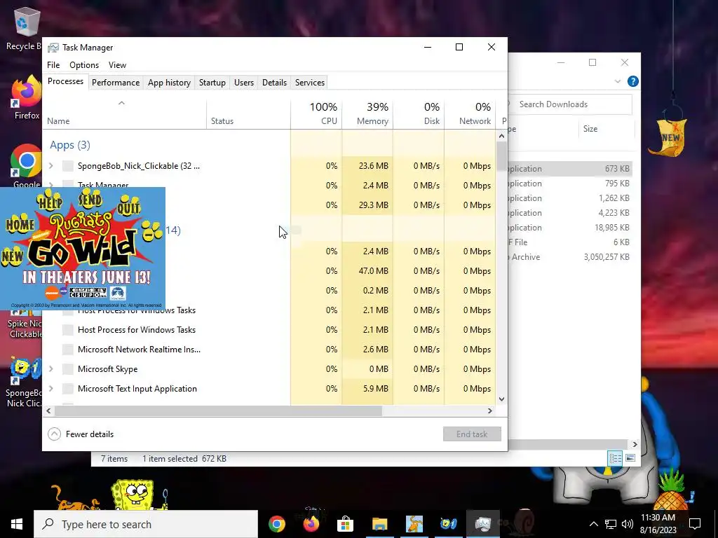Click QUIT paw in Rugrats window
Image resolution: width=718 pixels, height=538 pixels.
128,207
